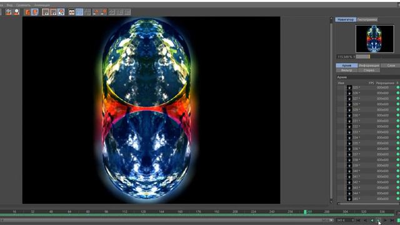Viewport: 400px width, 225px height.
Task: Click frame 112 on the timeline ruler
Action: (125, 212)
